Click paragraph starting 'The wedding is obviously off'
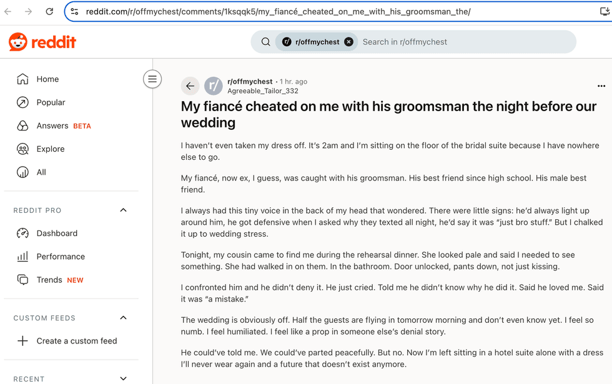612x384 pixels. [x=387, y=326]
